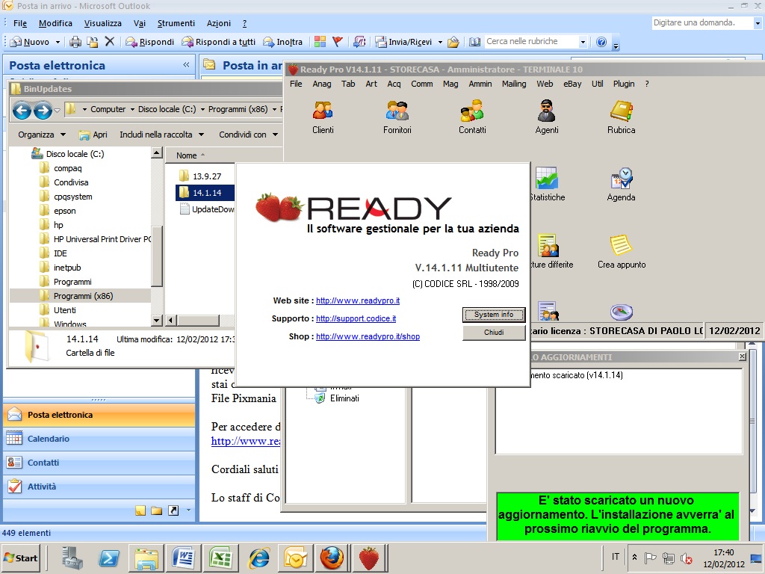Open Firefox from the taskbar
Screen dimensions: 765x574
pos(332,558)
